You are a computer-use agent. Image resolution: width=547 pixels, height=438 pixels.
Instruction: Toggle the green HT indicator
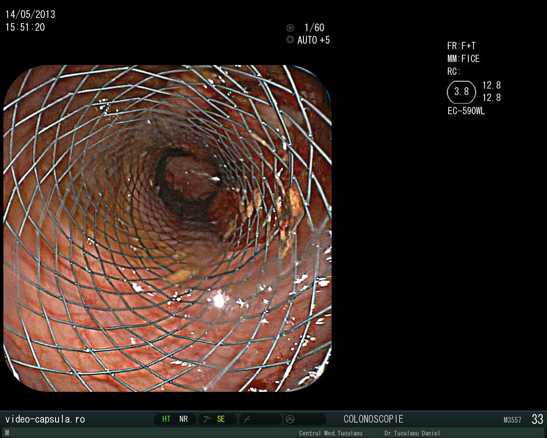pos(166,419)
